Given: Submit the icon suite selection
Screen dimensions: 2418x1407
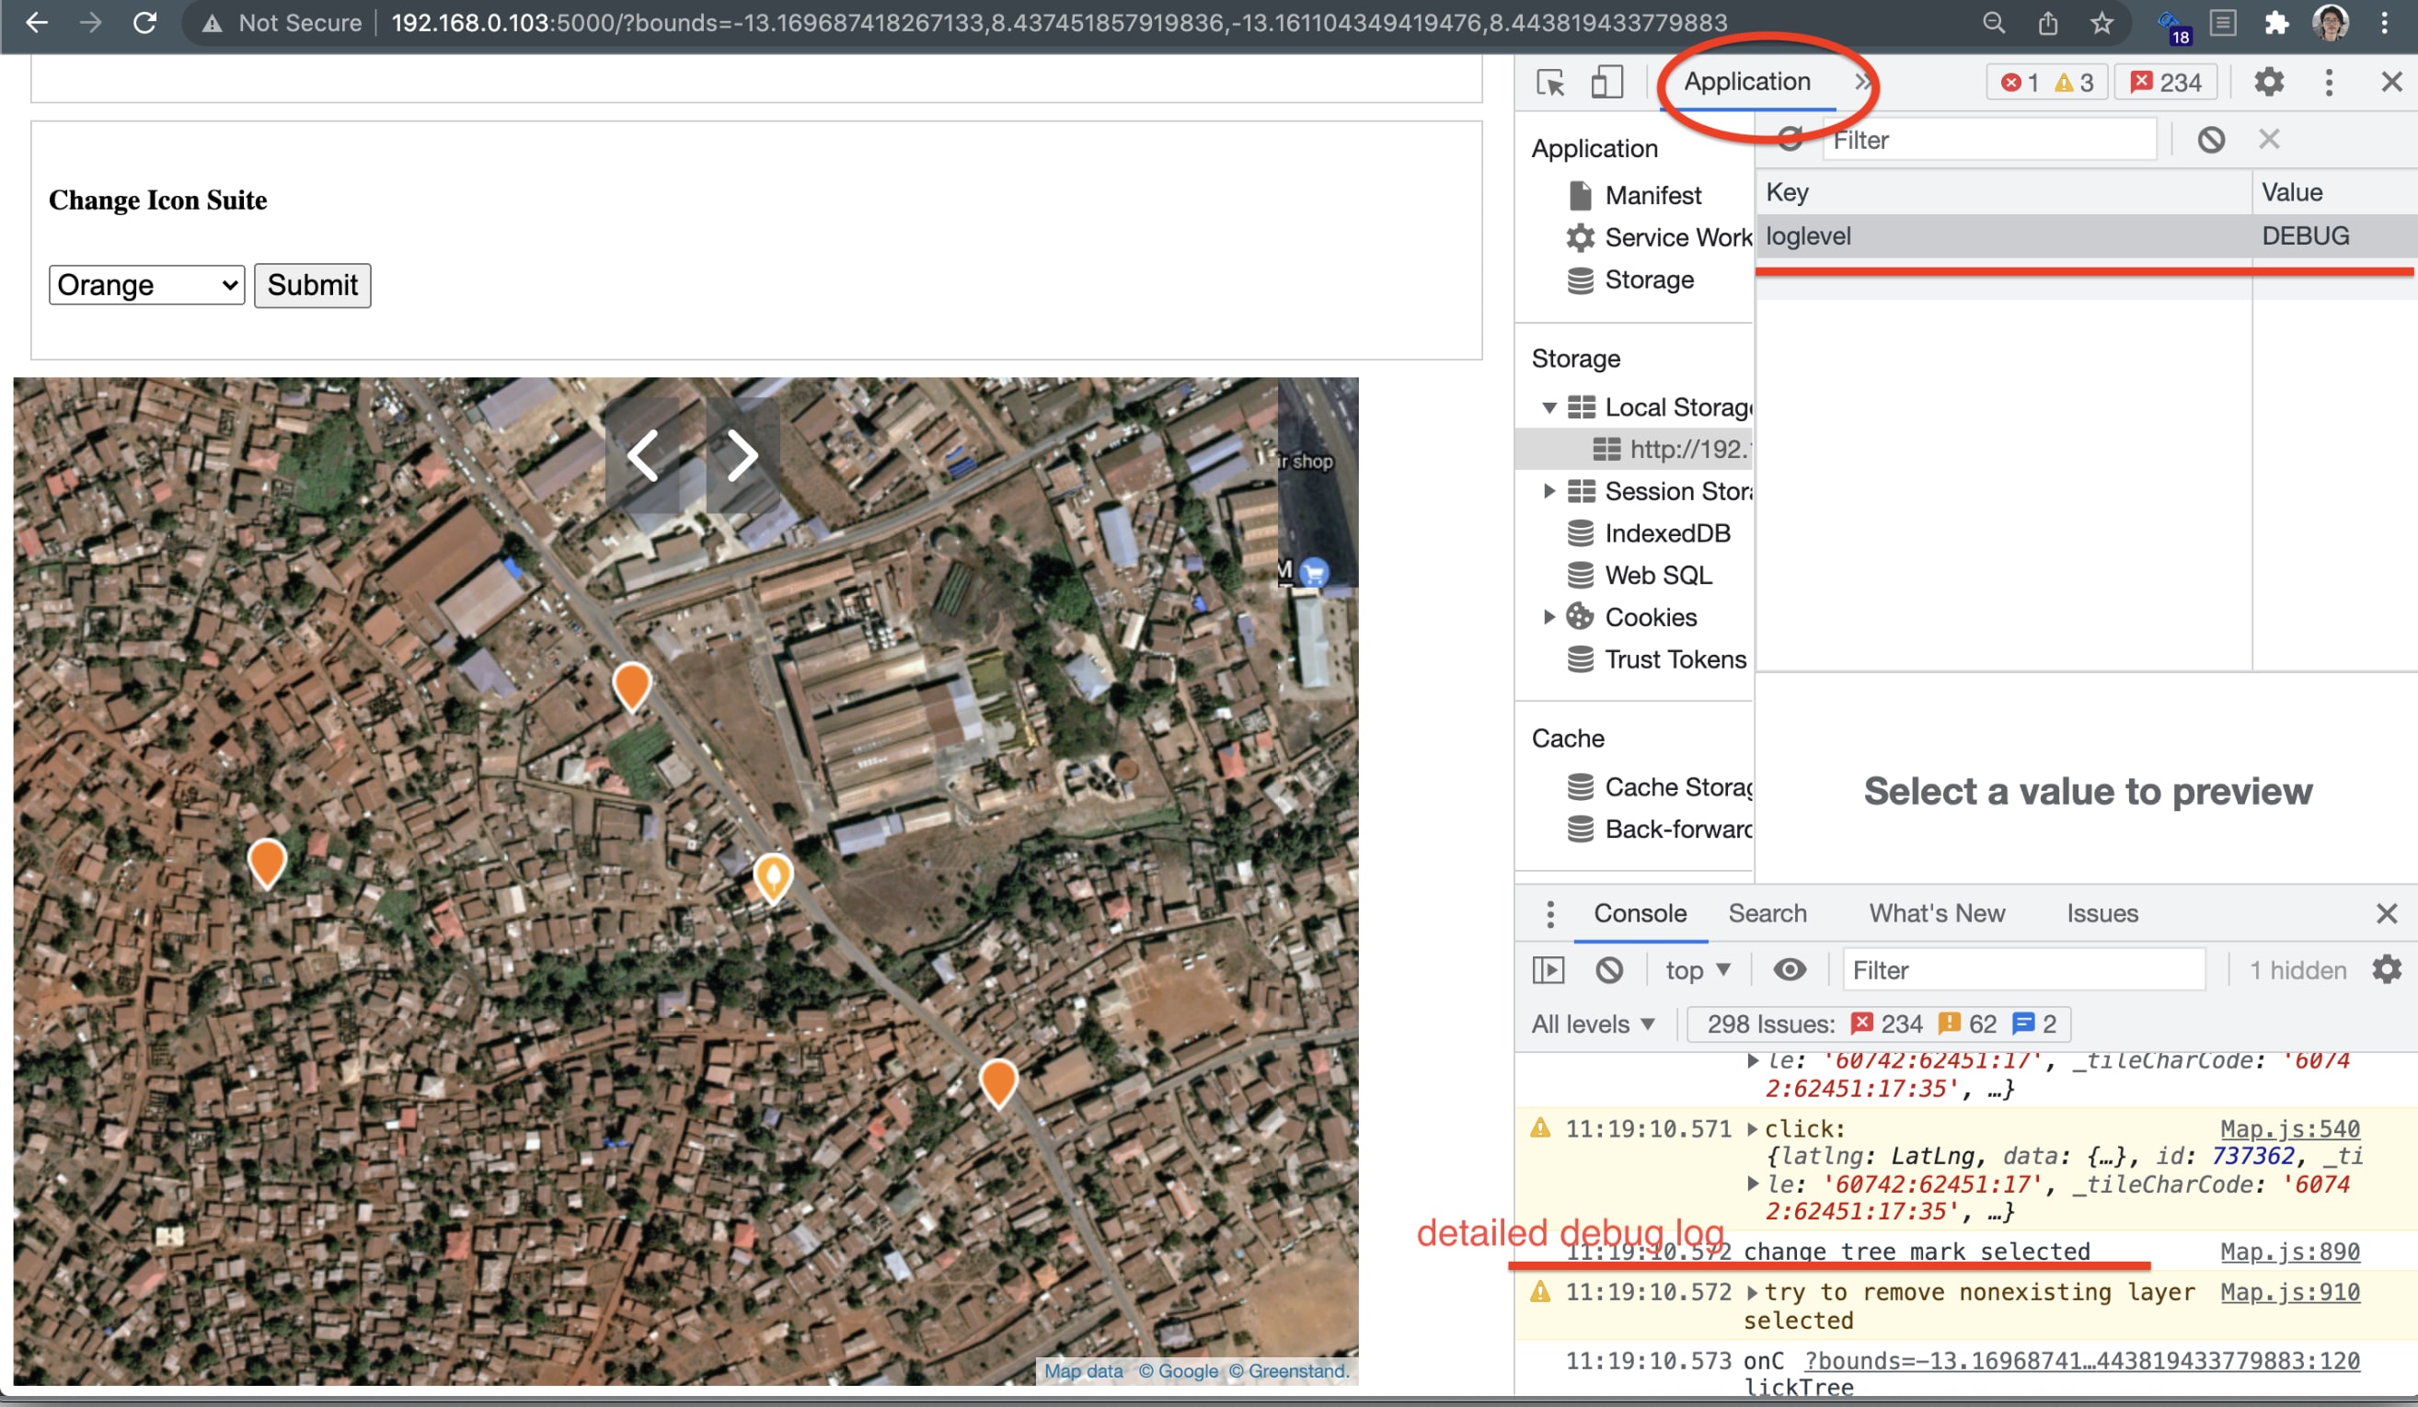Looking at the screenshot, I should (312, 285).
